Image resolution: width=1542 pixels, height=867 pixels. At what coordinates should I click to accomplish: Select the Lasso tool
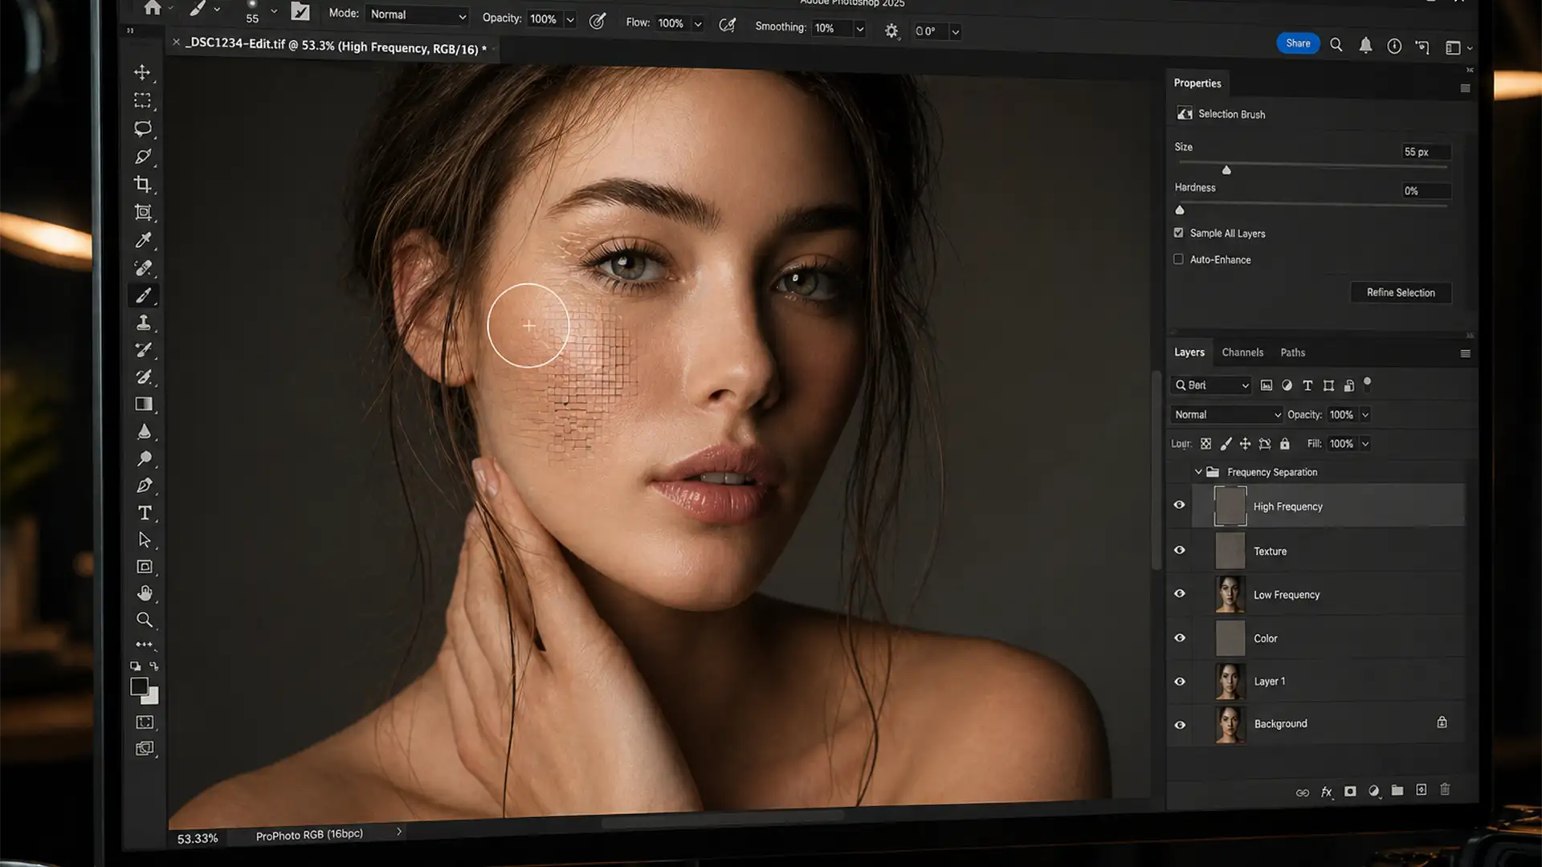144,128
